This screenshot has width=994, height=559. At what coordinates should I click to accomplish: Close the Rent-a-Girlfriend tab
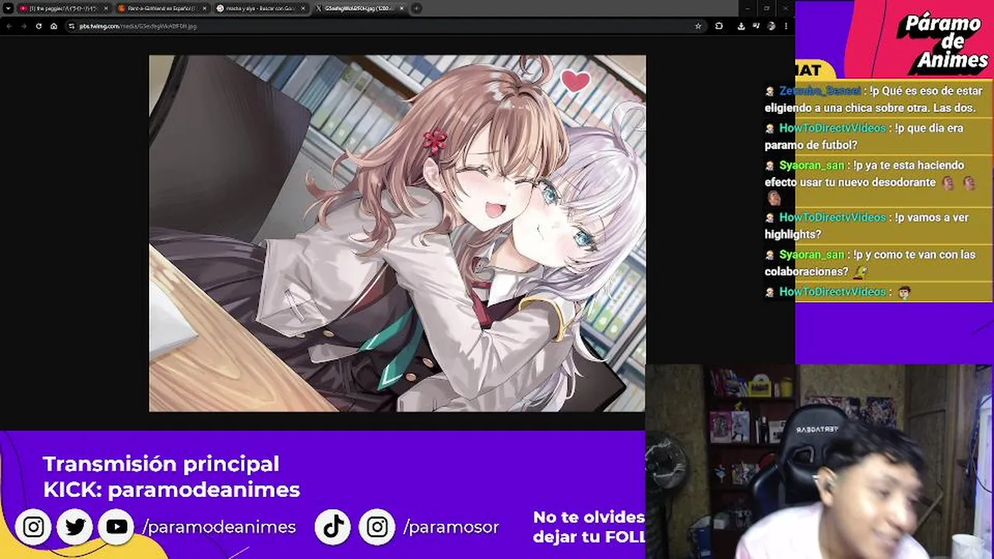click(203, 9)
